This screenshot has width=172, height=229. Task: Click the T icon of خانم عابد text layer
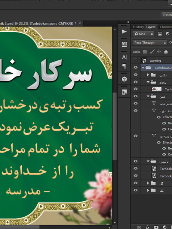coord(154,103)
